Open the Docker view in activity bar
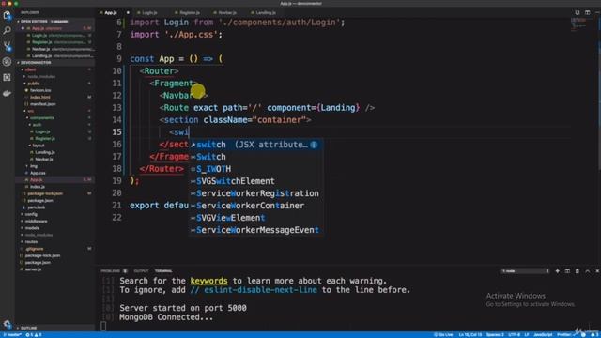 (7, 93)
